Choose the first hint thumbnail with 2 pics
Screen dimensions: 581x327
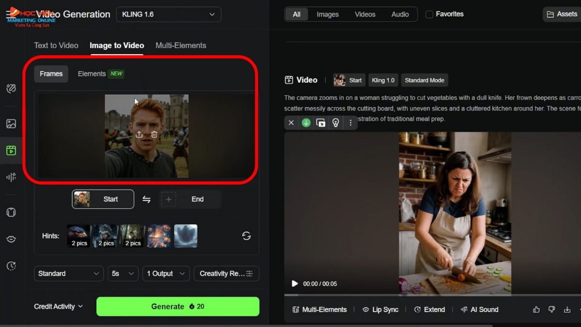pyautogui.click(x=78, y=236)
